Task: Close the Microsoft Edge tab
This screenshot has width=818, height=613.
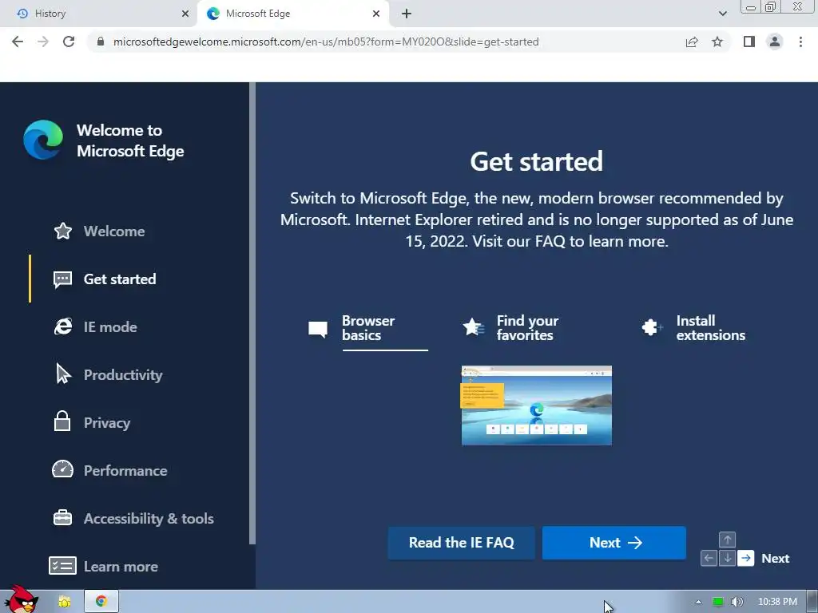Action: [376, 14]
